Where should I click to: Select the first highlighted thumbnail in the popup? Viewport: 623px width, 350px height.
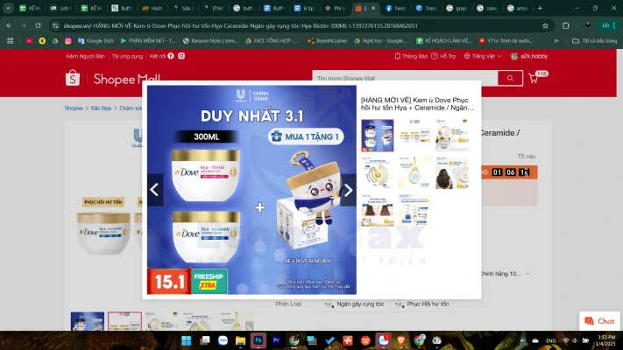[377, 136]
